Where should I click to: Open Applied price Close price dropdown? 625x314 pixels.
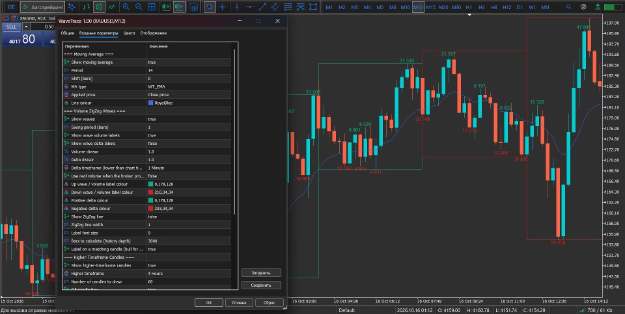(189, 95)
